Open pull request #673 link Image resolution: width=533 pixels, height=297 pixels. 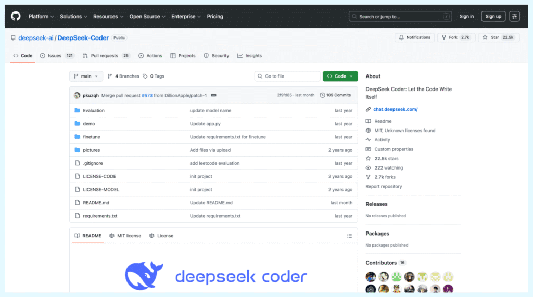point(147,95)
